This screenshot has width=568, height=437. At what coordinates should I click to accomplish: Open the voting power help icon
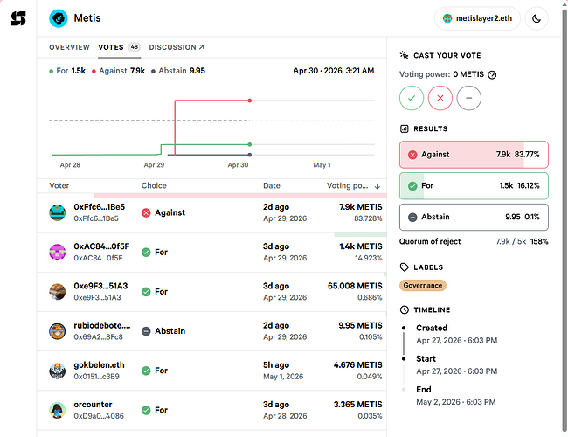click(492, 75)
